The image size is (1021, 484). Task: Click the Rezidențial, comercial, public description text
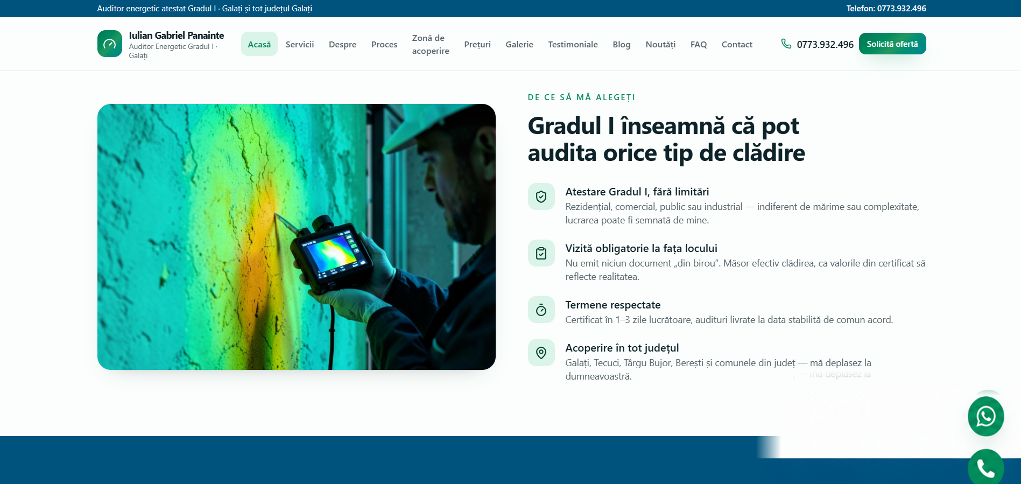point(742,213)
